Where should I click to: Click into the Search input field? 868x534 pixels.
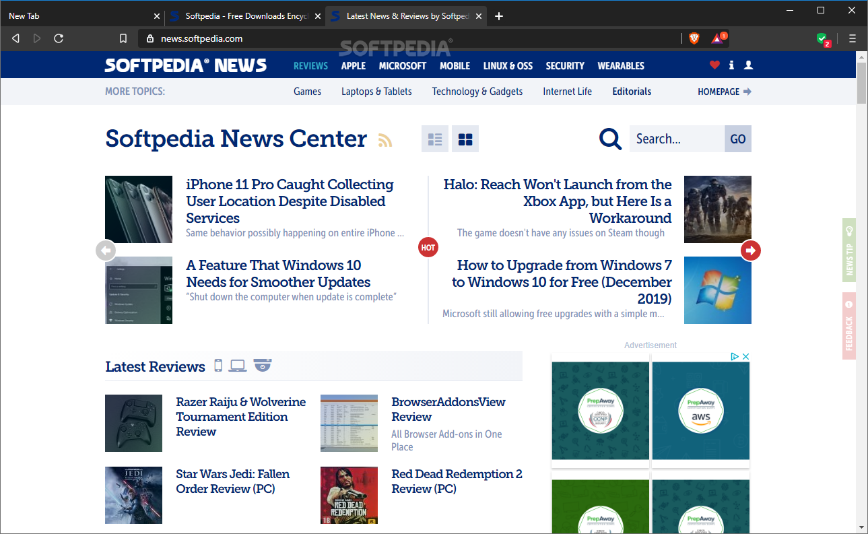pos(677,139)
